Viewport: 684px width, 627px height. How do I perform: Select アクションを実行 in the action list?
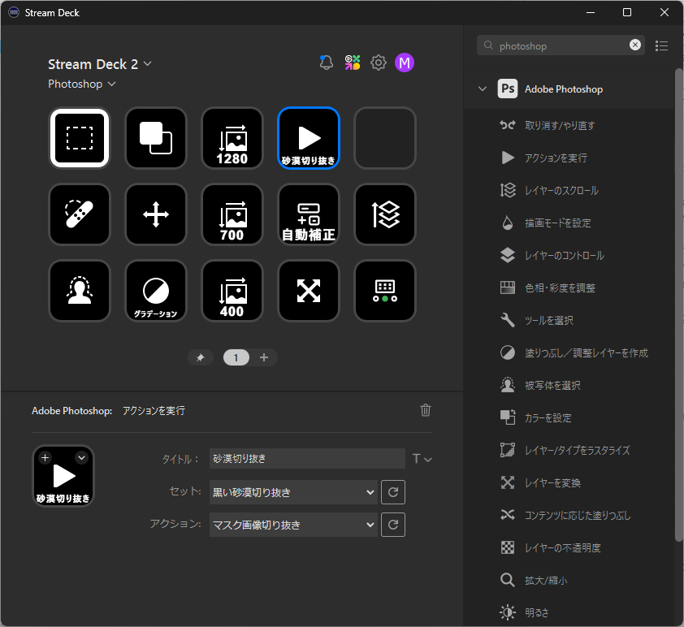click(556, 158)
